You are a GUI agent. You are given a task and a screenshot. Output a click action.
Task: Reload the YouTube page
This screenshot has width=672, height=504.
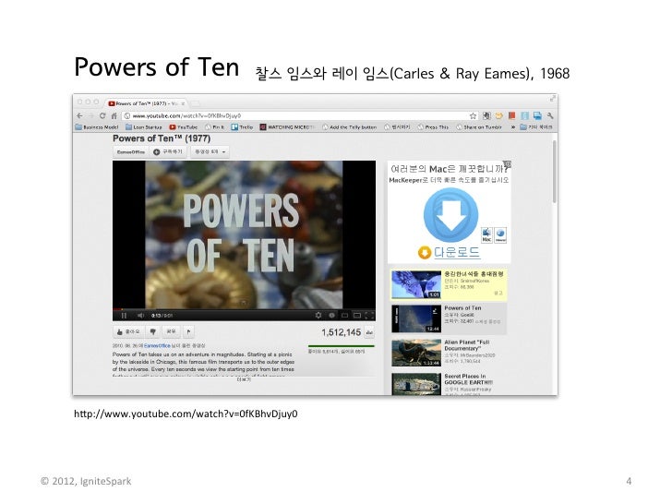point(102,115)
